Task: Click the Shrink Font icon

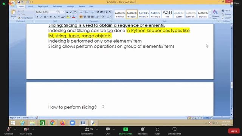Action: pos(71,12)
